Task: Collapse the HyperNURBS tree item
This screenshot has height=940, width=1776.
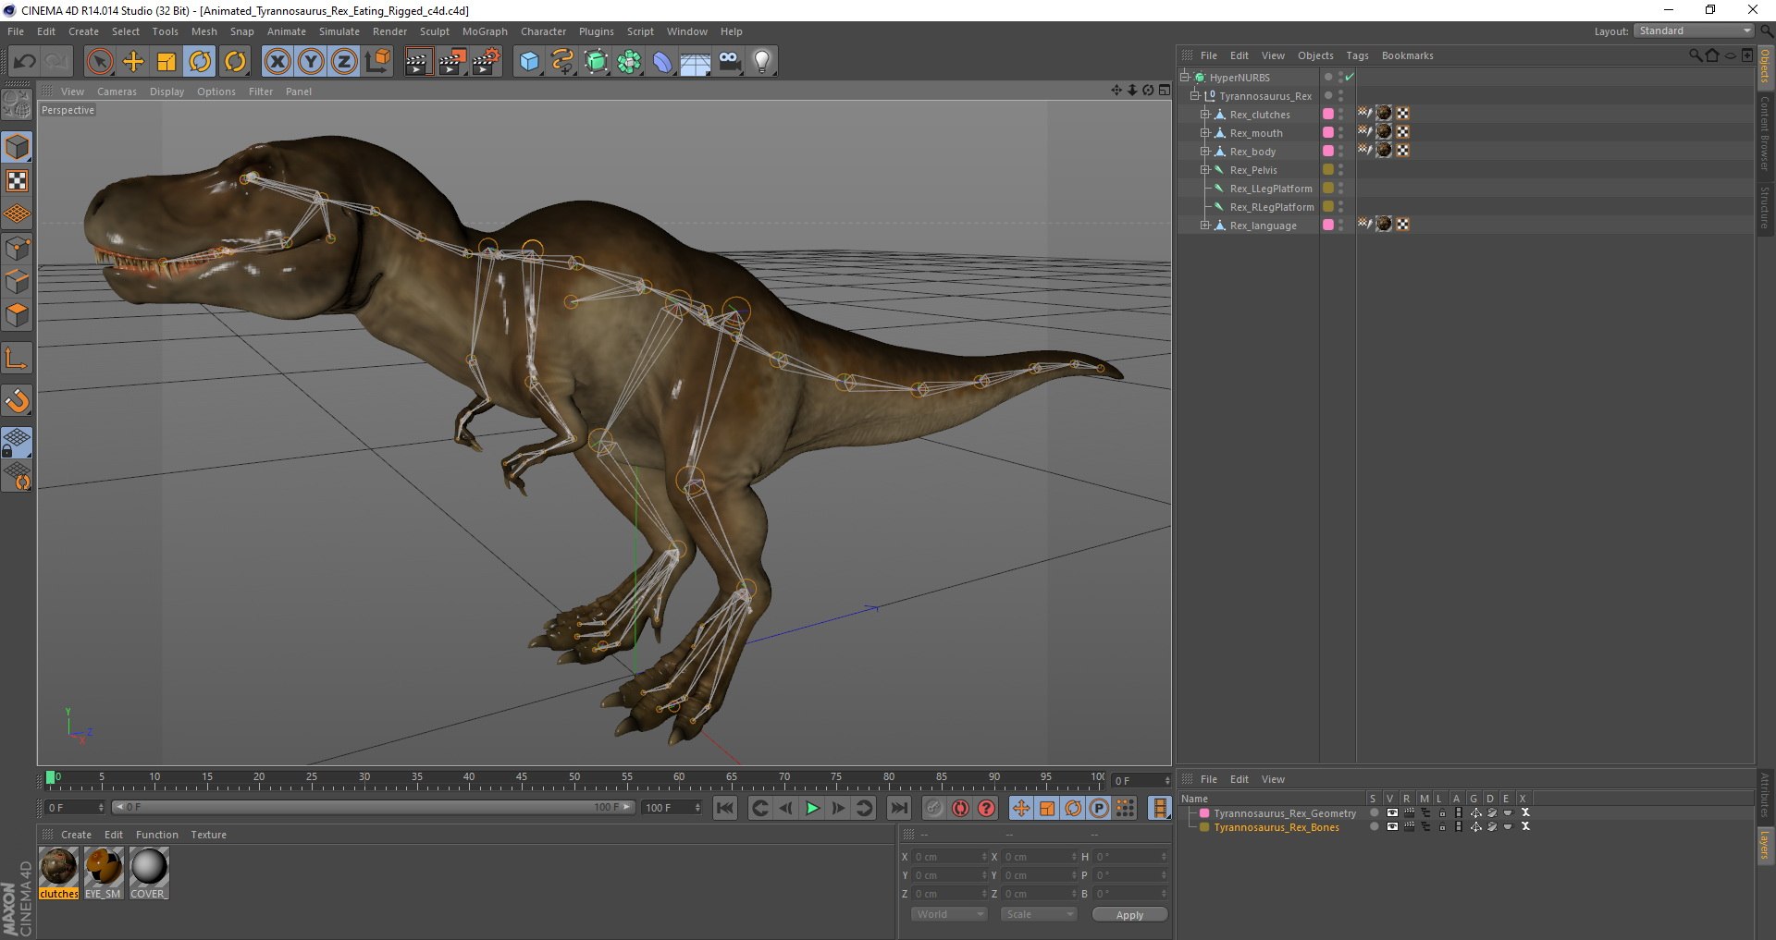Action: (x=1184, y=78)
